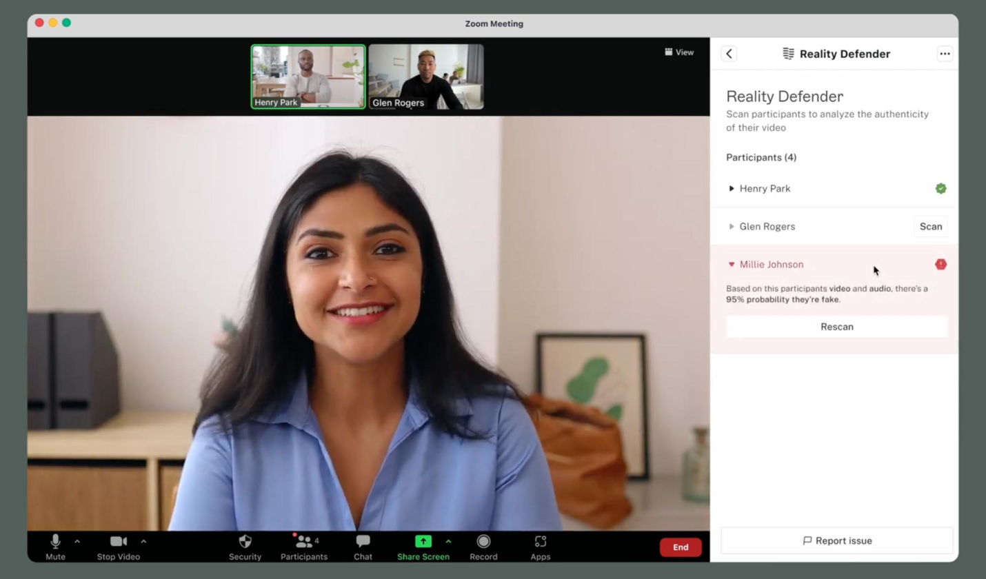Viewport: 986px width, 579px height.
Task: Scan Glen Rogers for authenticity
Action: [x=931, y=227]
